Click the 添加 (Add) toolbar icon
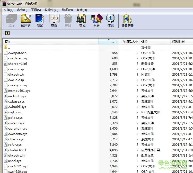 (x=12, y=20)
